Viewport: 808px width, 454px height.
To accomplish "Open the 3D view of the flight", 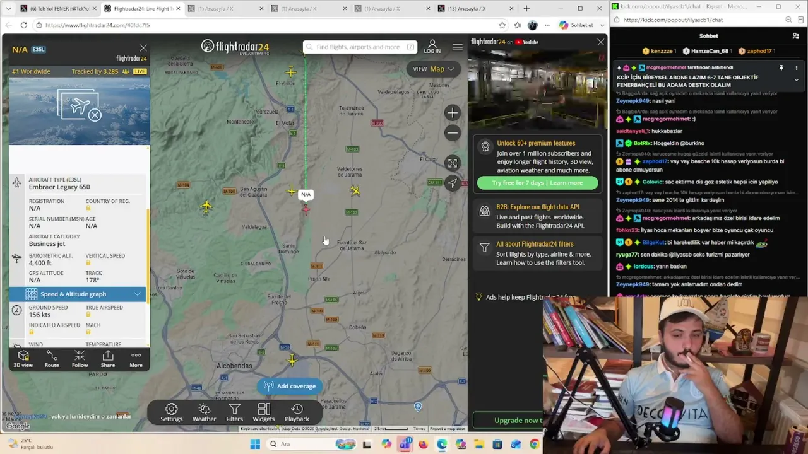I will [23, 359].
